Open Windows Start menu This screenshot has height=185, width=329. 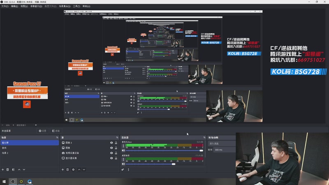[x=4, y=181]
